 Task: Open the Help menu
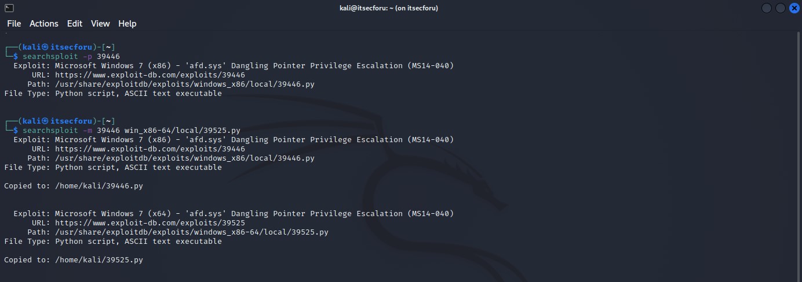(127, 24)
